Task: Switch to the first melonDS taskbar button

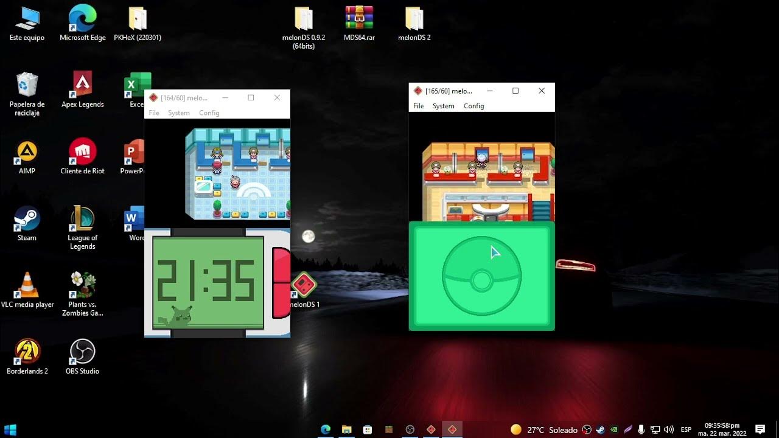Action: click(431, 429)
